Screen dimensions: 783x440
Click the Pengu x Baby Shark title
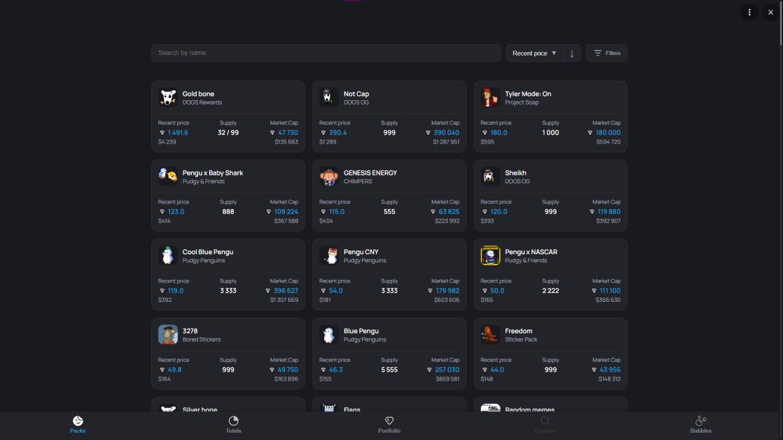click(x=213, y=173)
